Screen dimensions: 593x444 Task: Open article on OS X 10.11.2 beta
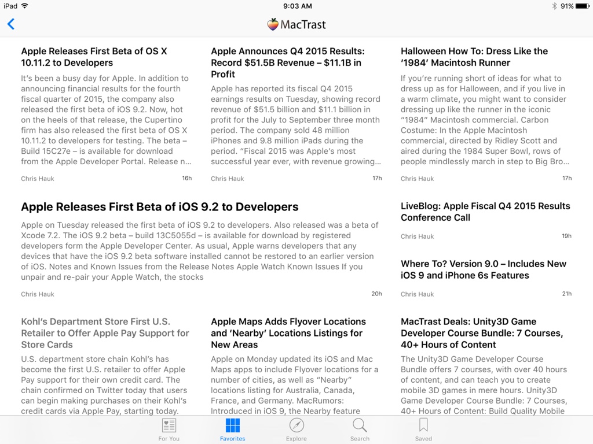[94, 57]
